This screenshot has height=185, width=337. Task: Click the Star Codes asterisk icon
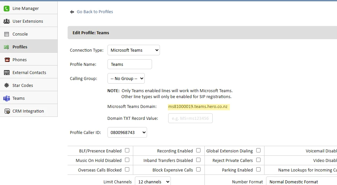(x=7, y=85)
